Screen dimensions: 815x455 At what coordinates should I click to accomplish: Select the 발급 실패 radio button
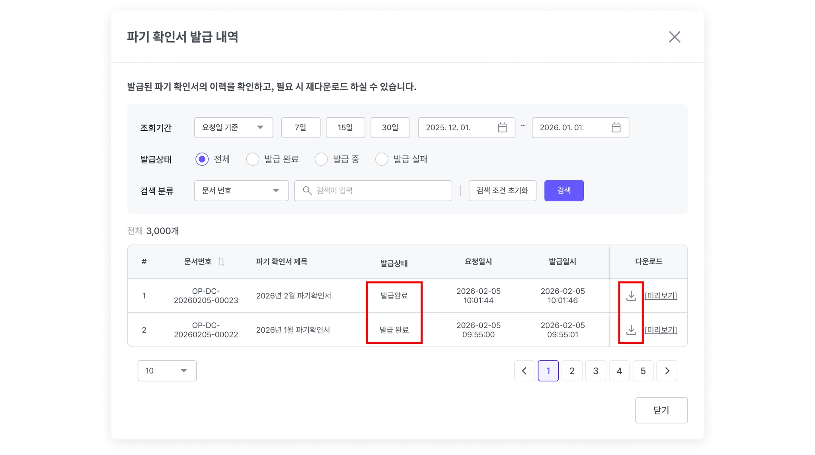[382, 159]
